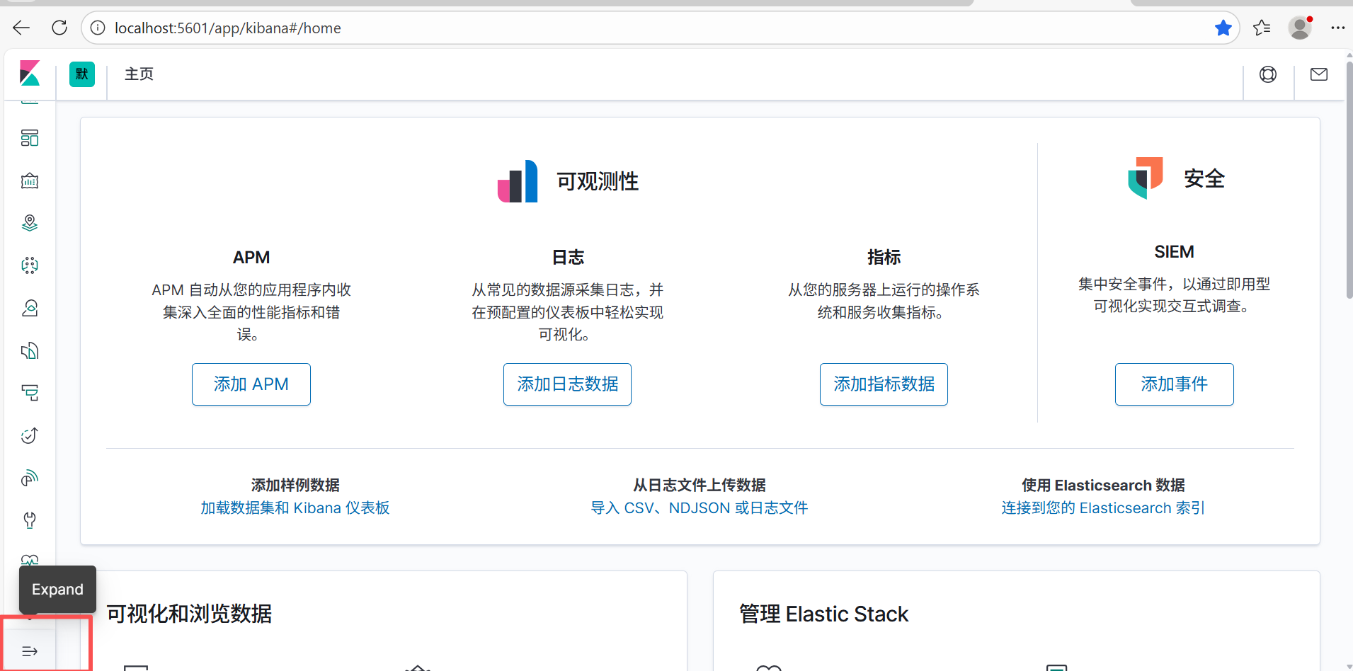This screenshot has width=1353, height=671.
Task: Click the 添加指标数据 button
Action: coord(884,384)
